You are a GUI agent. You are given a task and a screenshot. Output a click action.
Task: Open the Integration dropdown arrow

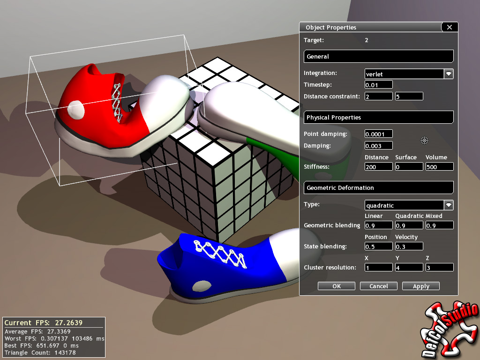pos(449,74)
